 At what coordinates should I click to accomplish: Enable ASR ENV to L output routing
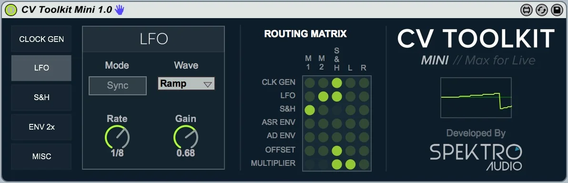(350, 123)
